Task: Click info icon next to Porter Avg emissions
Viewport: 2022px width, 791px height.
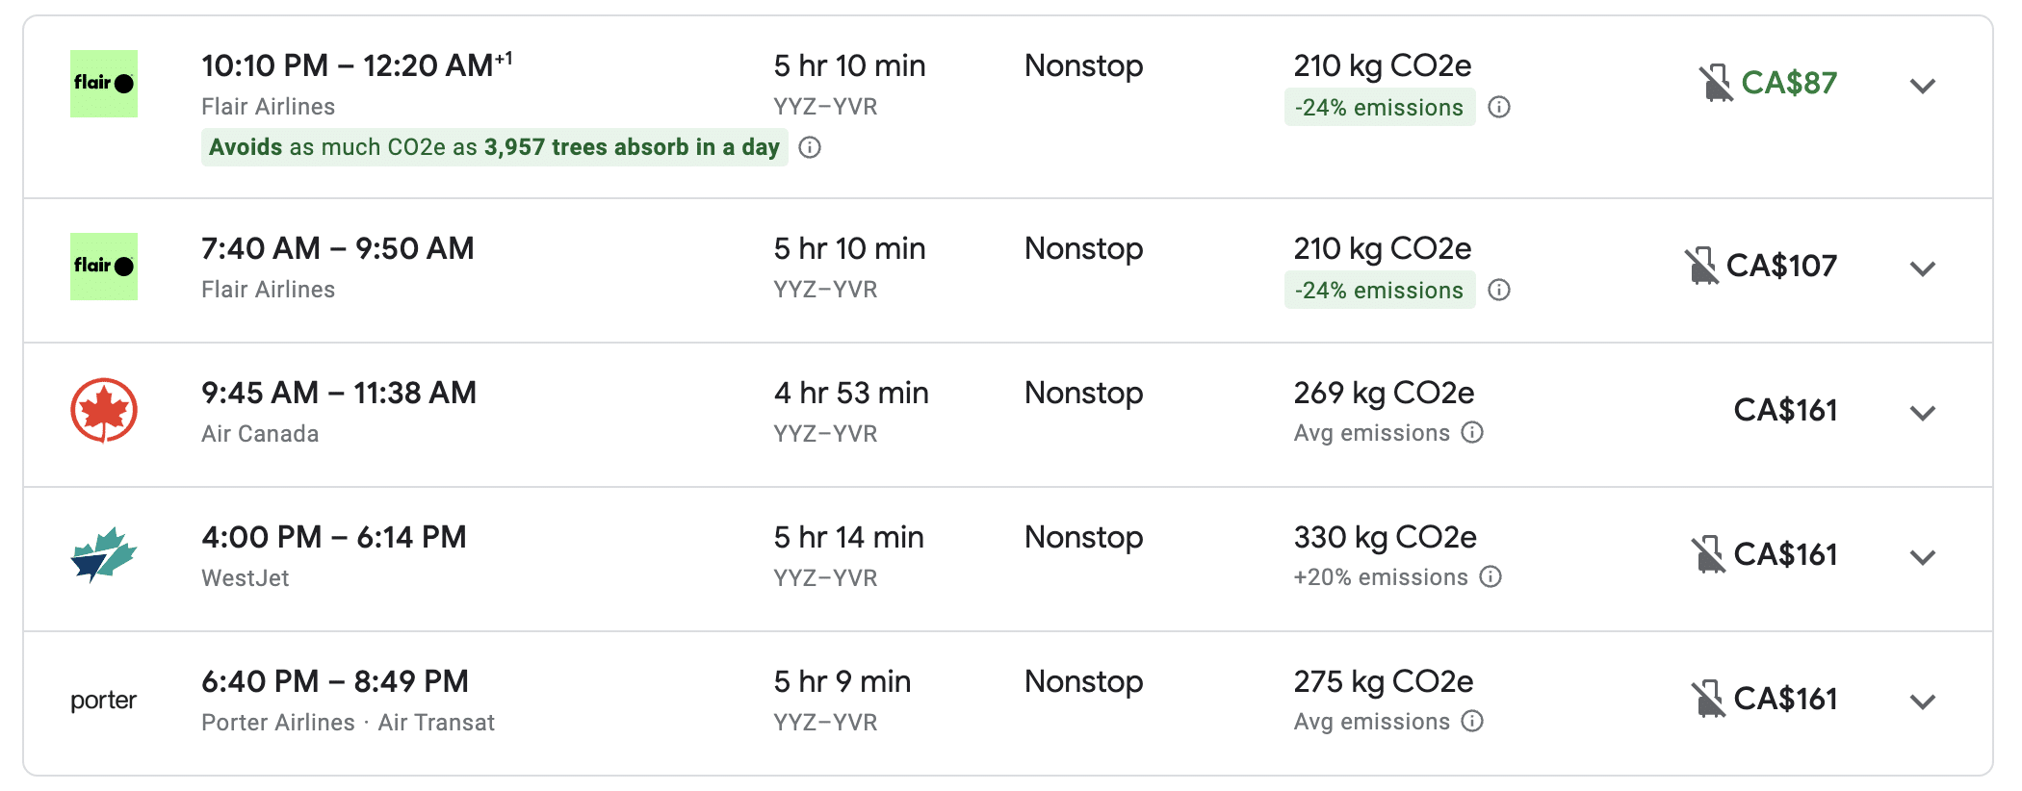Action: (x=1472, y=721)
